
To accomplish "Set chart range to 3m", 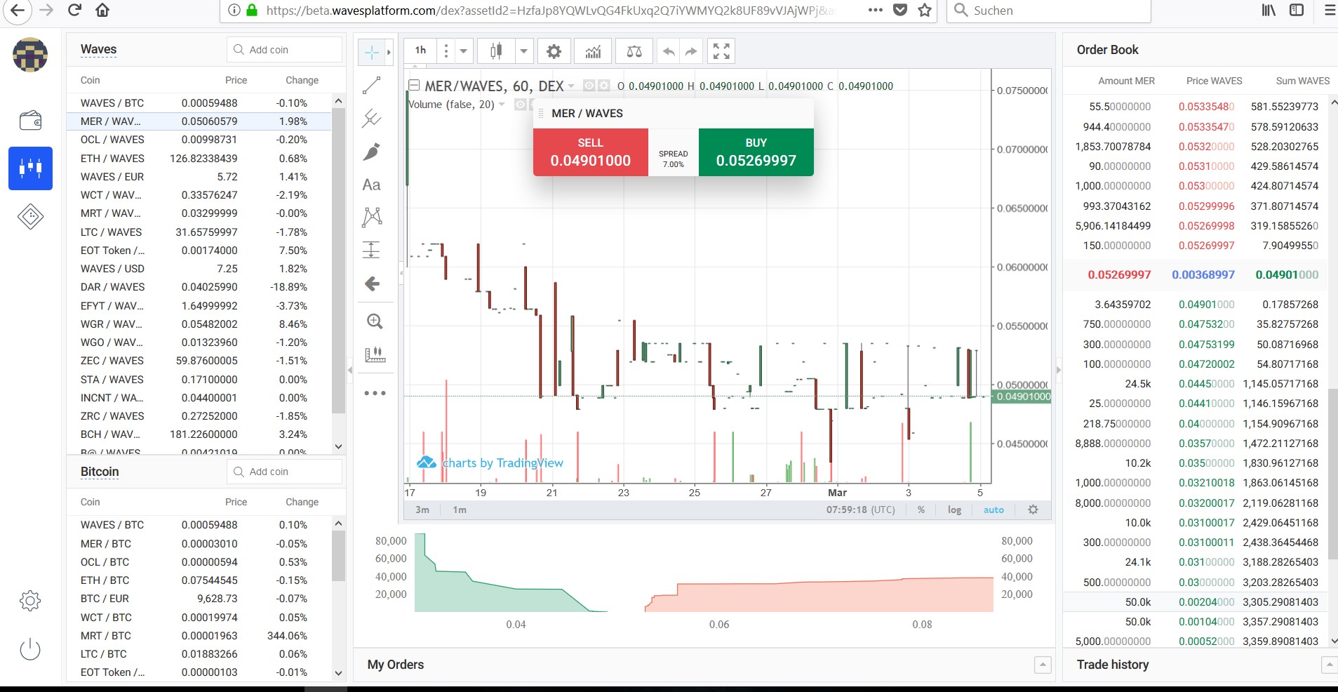I will pos(422,510).
